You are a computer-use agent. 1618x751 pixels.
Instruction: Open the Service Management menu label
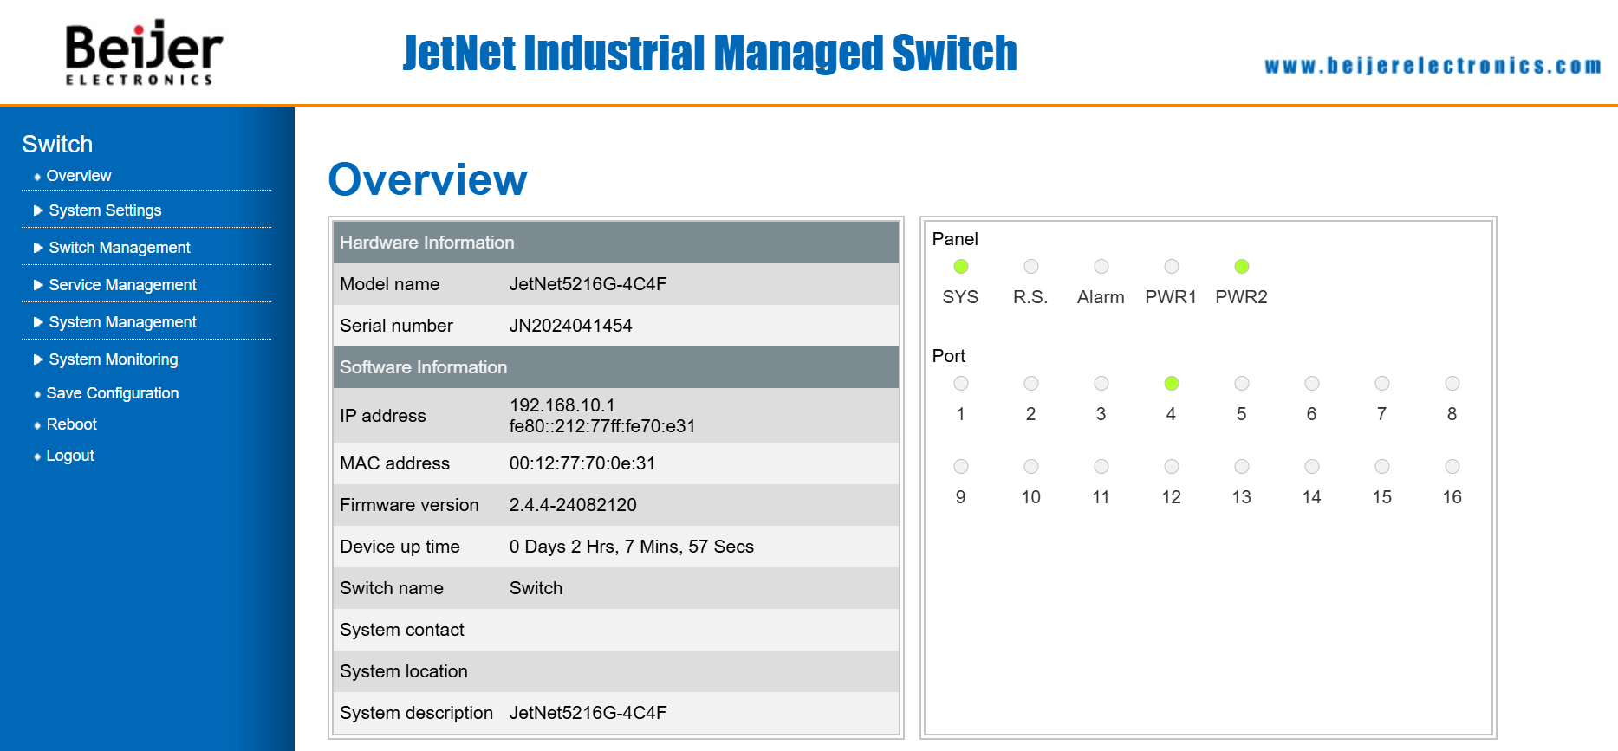click(122, 285)
